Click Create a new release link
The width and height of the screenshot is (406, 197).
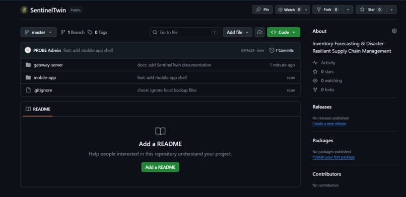(329, 124)
